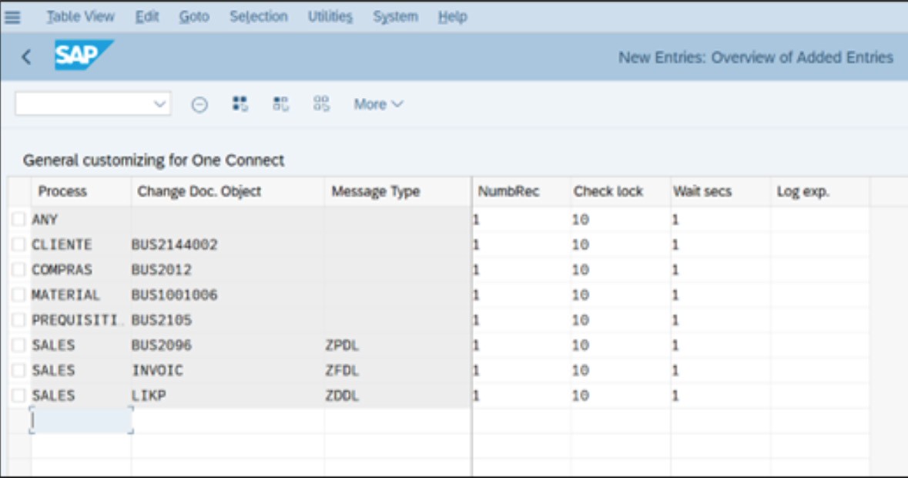
Task: Click the Change Doc. Object column header
Action: pos(228,192)
